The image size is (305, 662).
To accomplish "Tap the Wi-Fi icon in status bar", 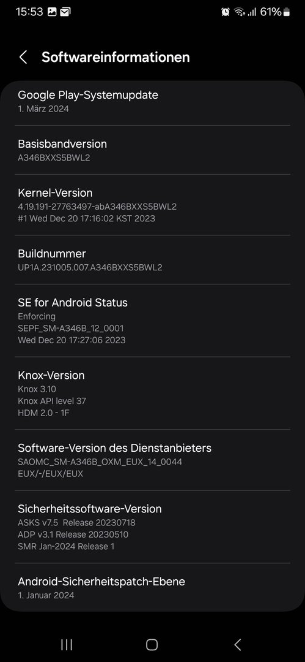I will click(240, 12).
